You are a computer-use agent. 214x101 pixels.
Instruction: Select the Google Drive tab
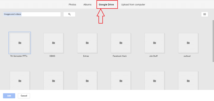pos(106,5)
